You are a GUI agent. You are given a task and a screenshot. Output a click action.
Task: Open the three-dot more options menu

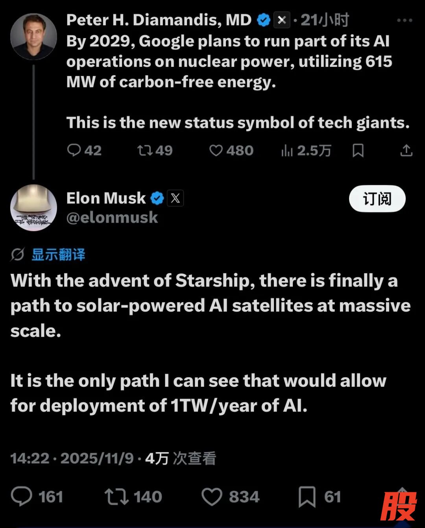pyautogui.click(x=404, y=20)
